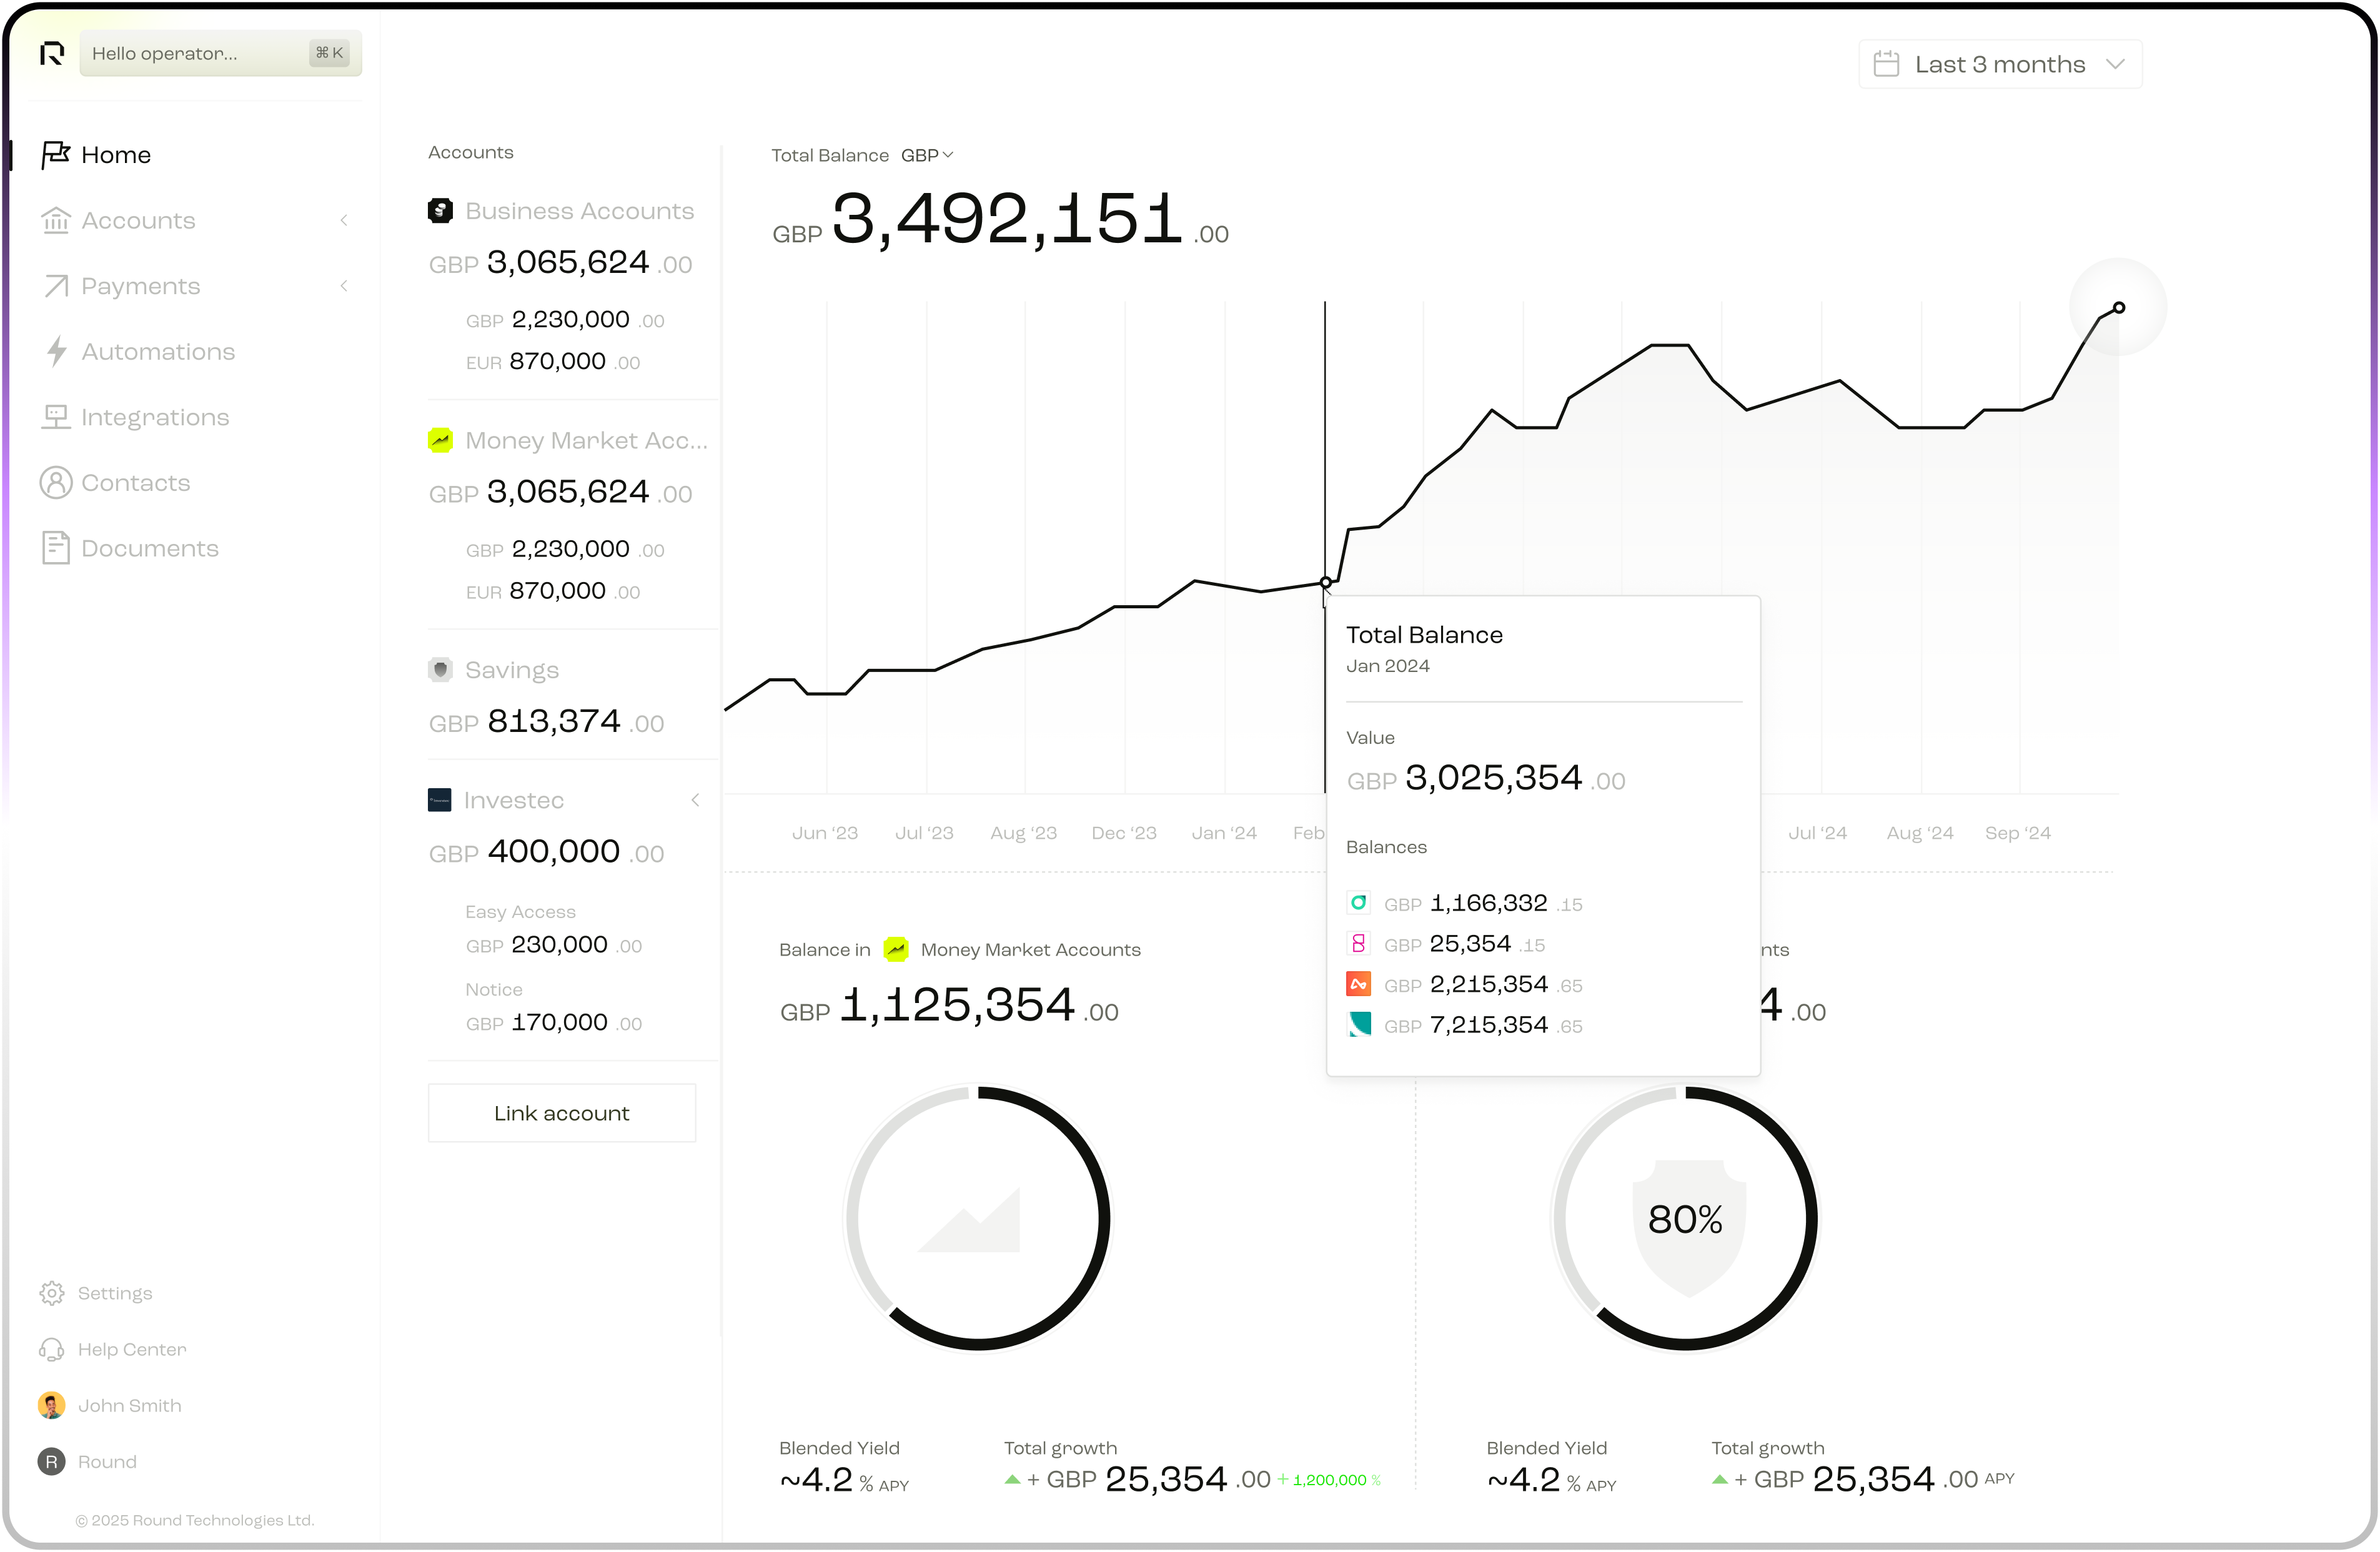Viewport: 2380px width, 1552px height.
Task: Open the Last 3 months dropdown
Action: (2000, 64)
